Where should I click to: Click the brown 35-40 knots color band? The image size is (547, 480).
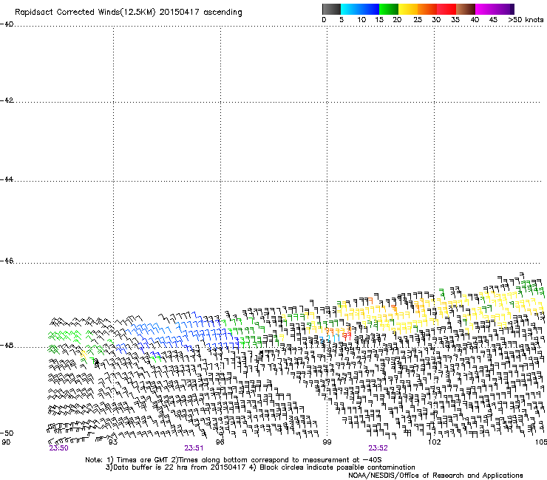pyautogui.click(x=466, y=9)
